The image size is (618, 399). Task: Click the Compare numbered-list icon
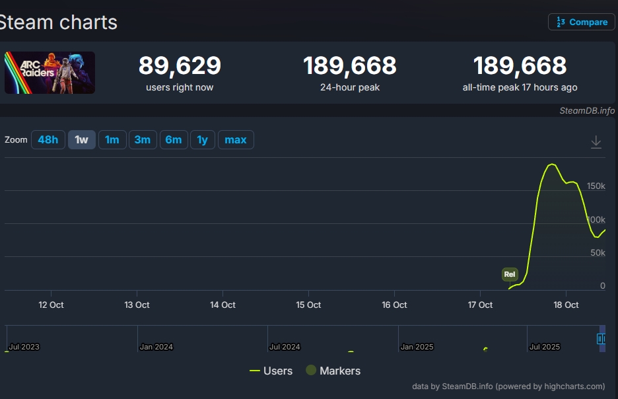pyautogui.click(x=561, y=22)
